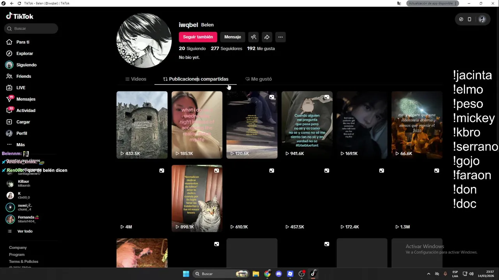This screenshot has width=499, height=280.
Task: Open the cat post with 898.1K views
Action: (197, 198)
